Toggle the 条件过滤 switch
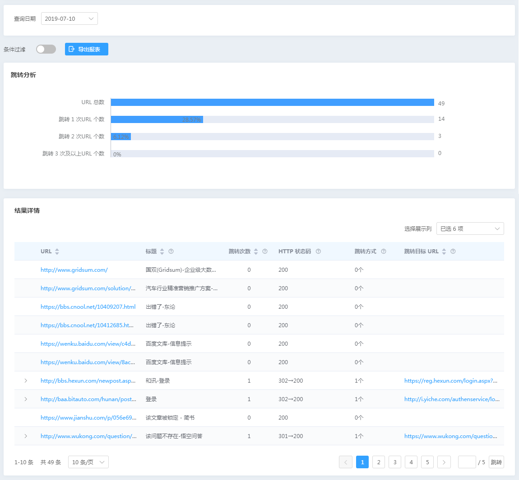Viewport: 519px width, 480px height. (46, 49)
